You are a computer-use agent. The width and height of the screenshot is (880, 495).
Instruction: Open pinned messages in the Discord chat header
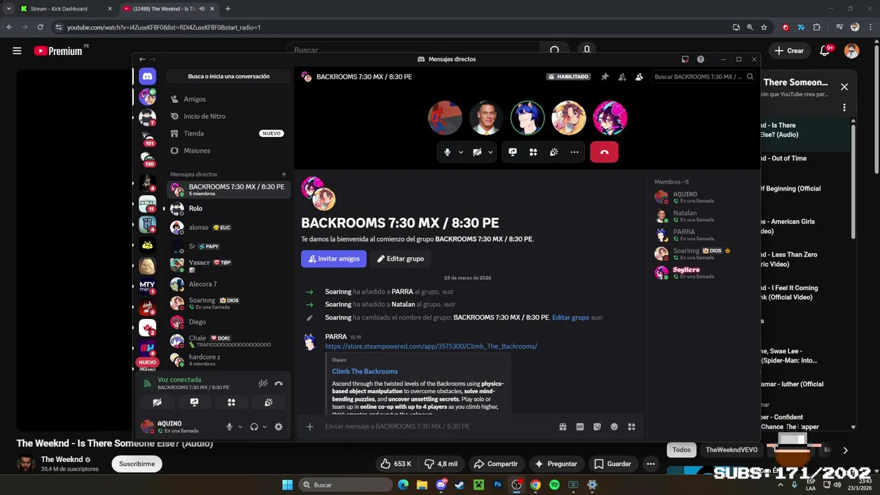(605, 77)
